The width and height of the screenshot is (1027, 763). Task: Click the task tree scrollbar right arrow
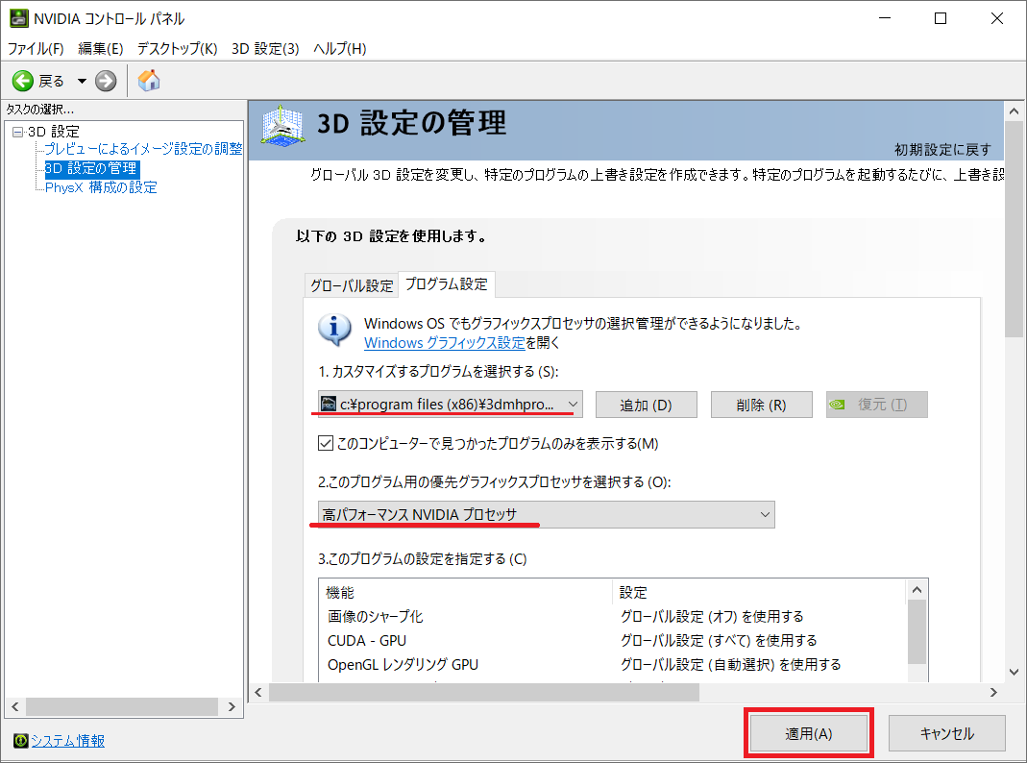click(x=232, y=706)
